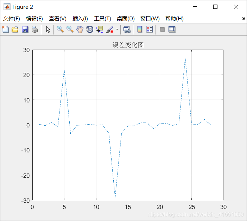Open the 窗口(W) menu
The width and height of the screenshot is (247, 221).
(150, 19)
